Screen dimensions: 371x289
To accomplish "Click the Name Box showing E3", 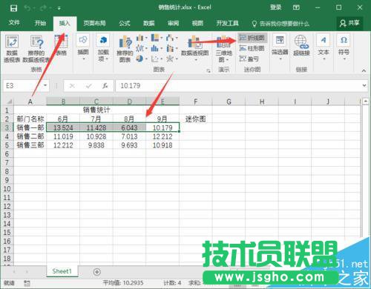I will [x=23, y=86].
